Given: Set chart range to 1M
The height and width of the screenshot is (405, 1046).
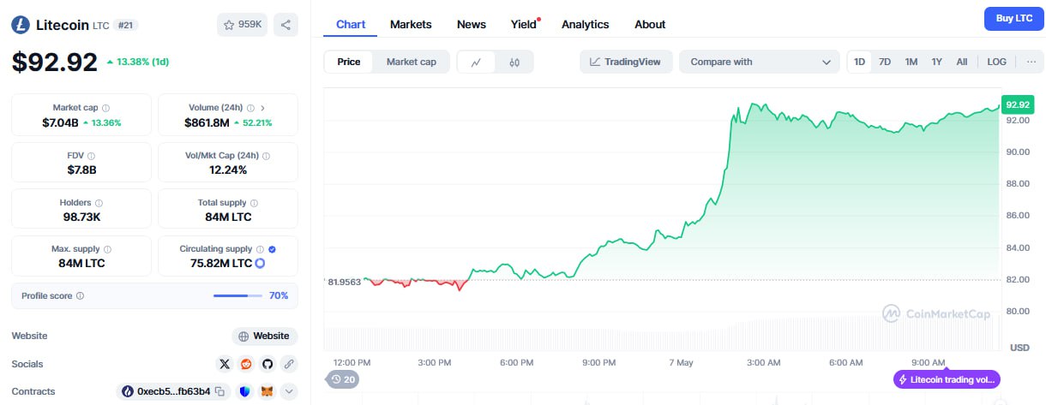Looking at the screenshot, I should [x=911, y=62].
